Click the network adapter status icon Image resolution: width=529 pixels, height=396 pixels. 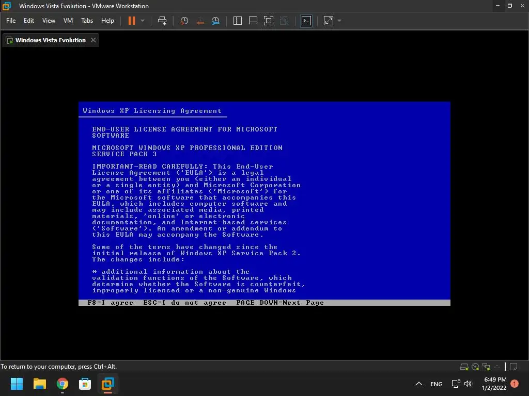[x=486, y=367]
